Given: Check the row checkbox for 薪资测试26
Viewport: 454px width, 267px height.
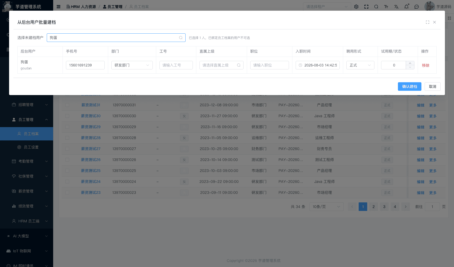Looking at the screenshot, I should [x=67, y=160].
